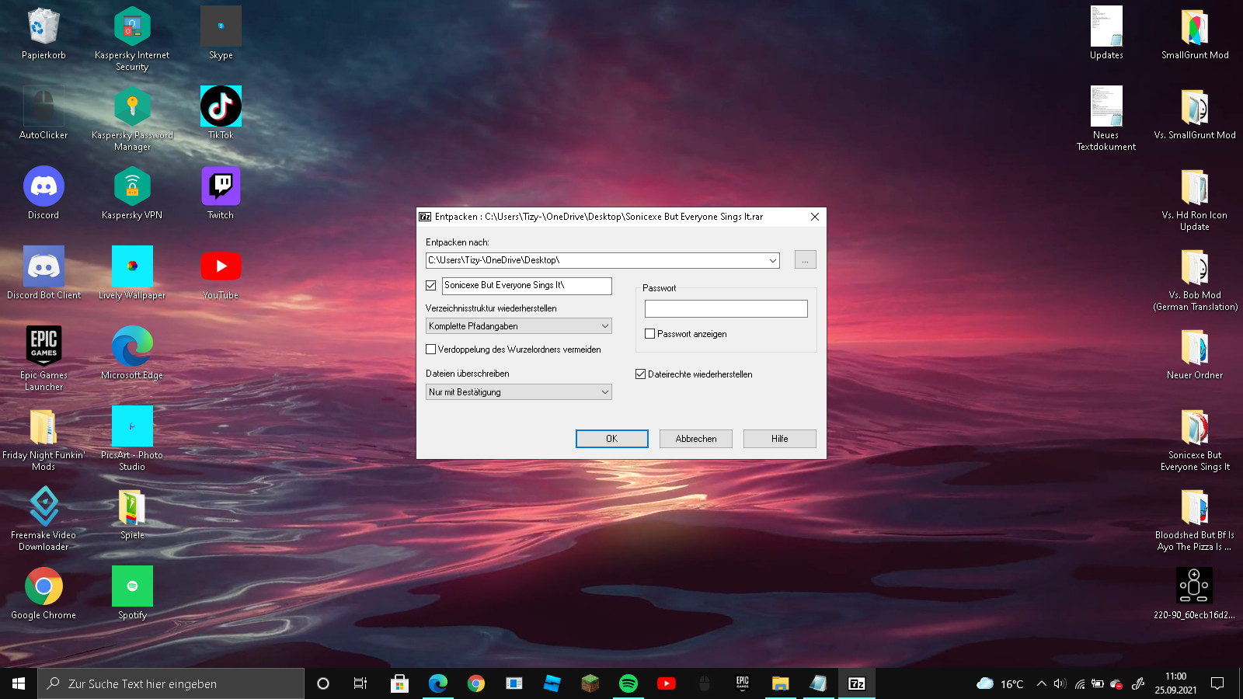Image resolution: width=1243 pixels, height=699 pixels.
Task: Enable the Passwort anzeigen checkbox
Action: pos(649,333)
